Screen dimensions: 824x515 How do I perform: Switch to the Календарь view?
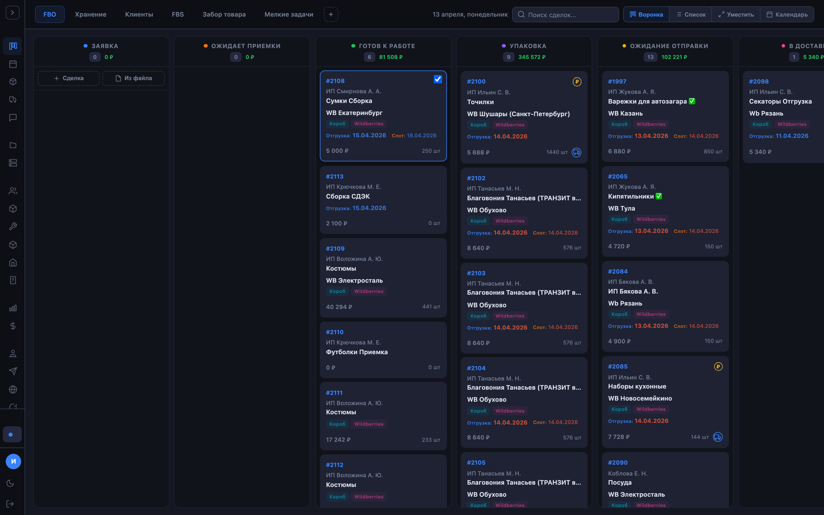(x=787, y=14)
